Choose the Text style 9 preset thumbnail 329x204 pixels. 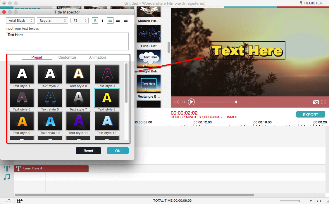[x=22, y=121]
